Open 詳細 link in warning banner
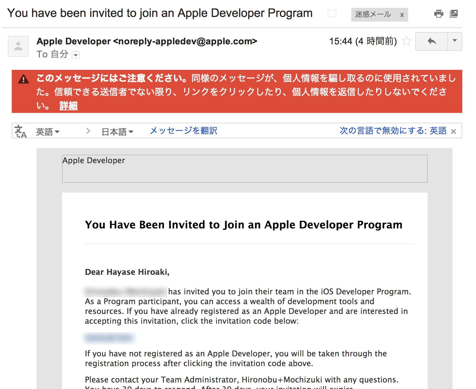This screenshot has height=389, width=476. tap(68, 106)
